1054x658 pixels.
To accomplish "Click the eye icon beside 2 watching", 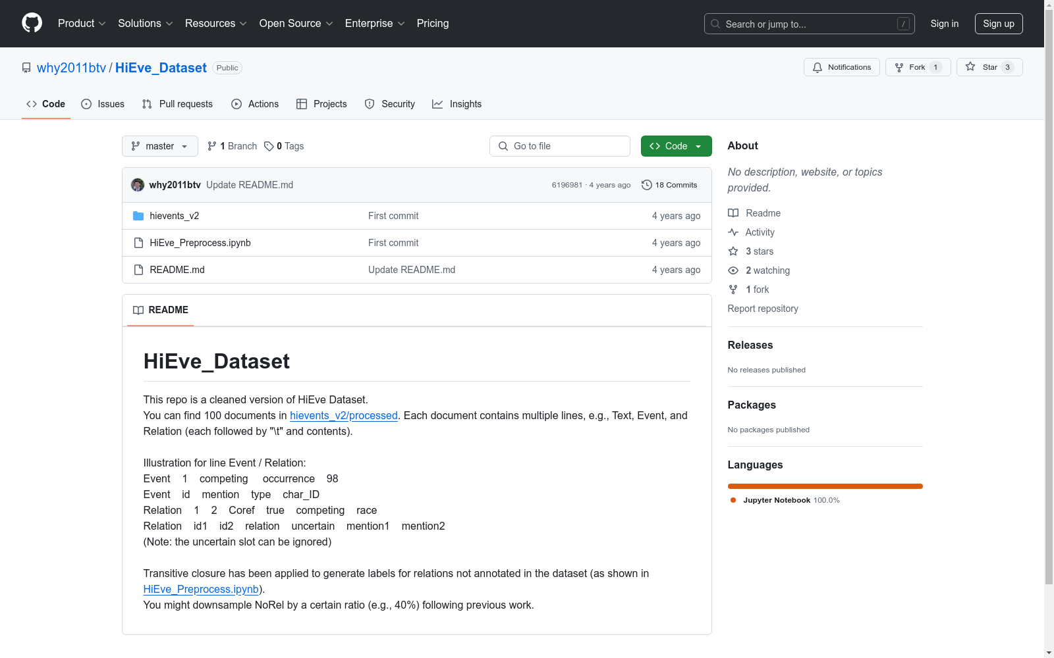I will pos(733,270).
